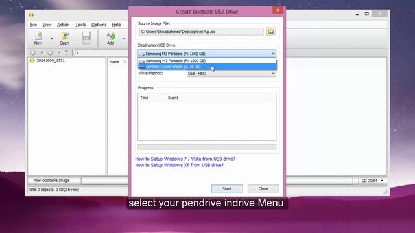Image resolution: width=415 pixels, height=233 pixels.
Task: Open the Options menu
Action: (x=99, y=25)
